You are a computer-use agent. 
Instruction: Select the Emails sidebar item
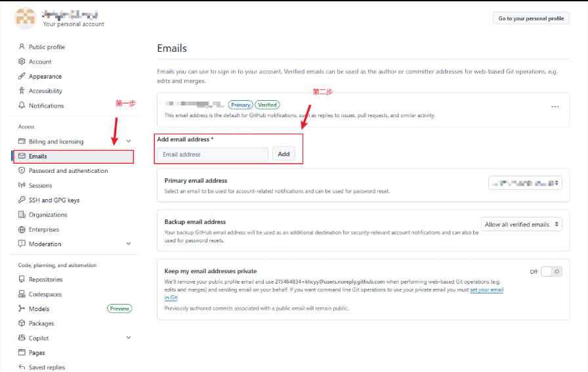(x=73, y=157)
